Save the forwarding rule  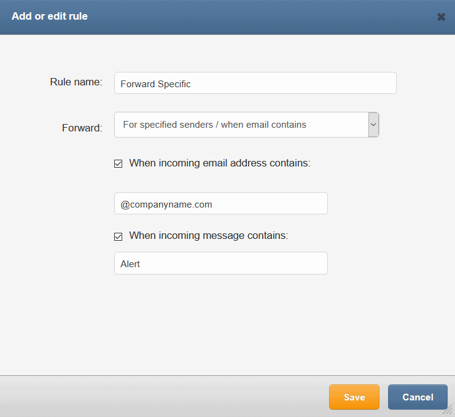coord(354,397)
